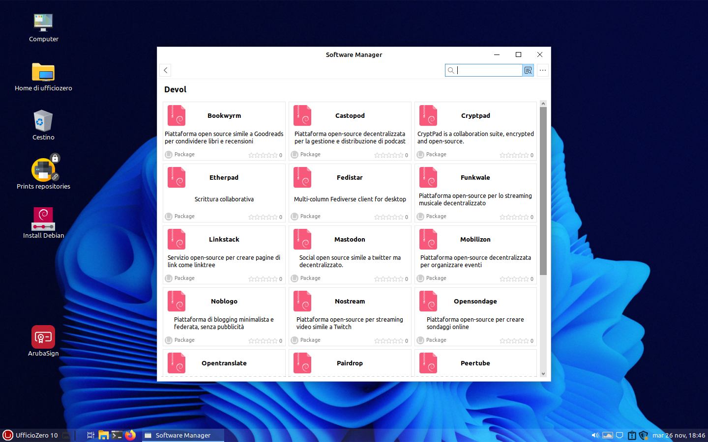Click the Package label under Opensondage
Screen dimensions: 708x442
pyautogui.click(x=436, y=340)
